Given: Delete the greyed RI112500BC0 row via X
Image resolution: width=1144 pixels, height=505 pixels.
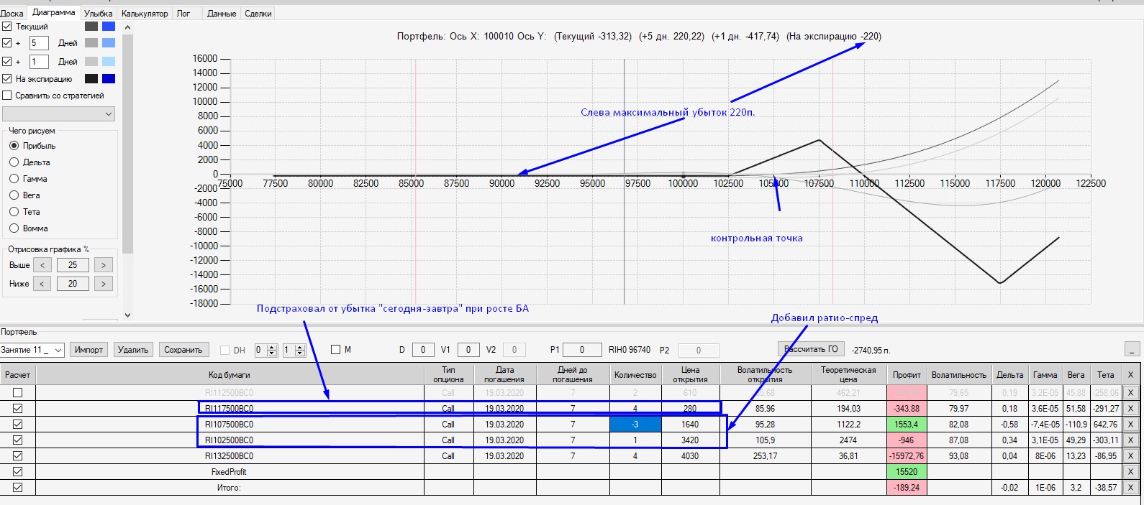Looking at the screenshot, I should (1130, 393).
